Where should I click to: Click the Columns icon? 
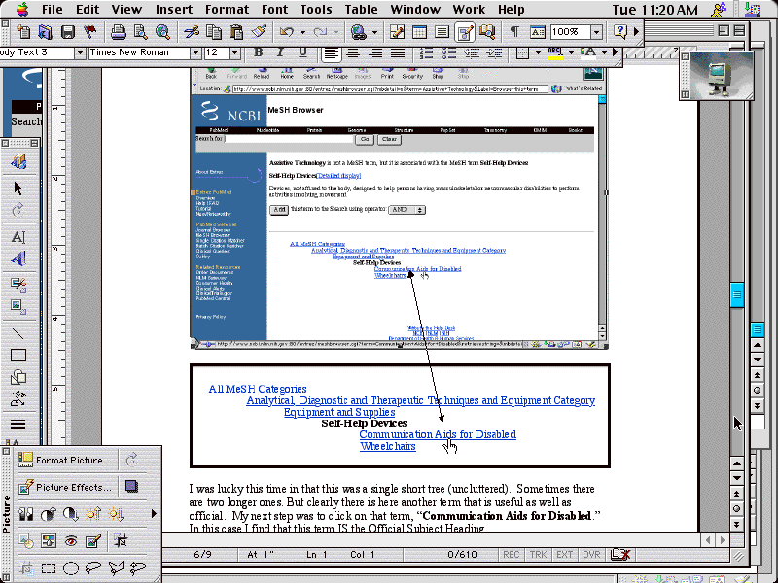point(442,32)
